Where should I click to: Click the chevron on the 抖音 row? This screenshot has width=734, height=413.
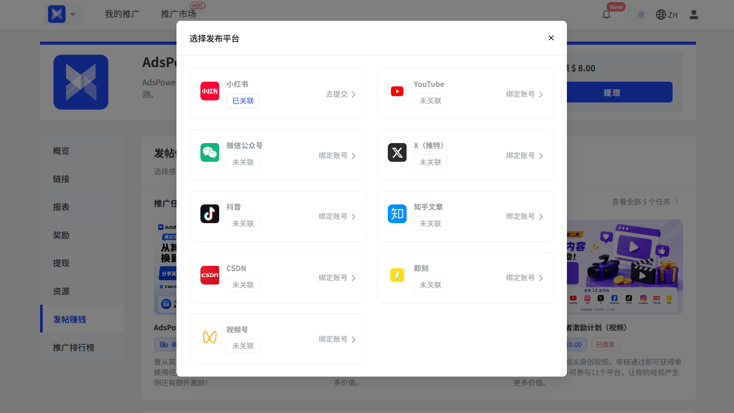pyautogui.click(x=353, y=217)
